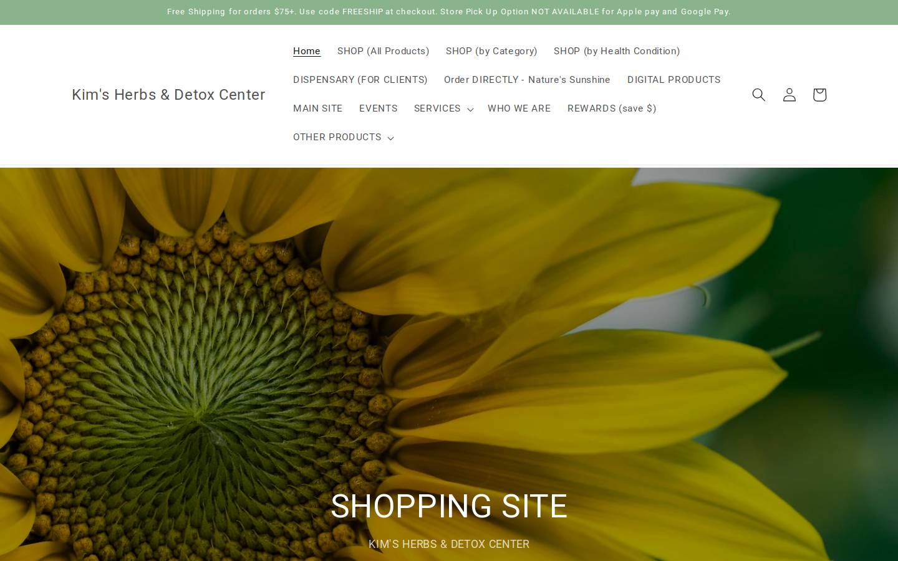
Task: Visit the MAIN SITE link
Action: tap(317, 108)
